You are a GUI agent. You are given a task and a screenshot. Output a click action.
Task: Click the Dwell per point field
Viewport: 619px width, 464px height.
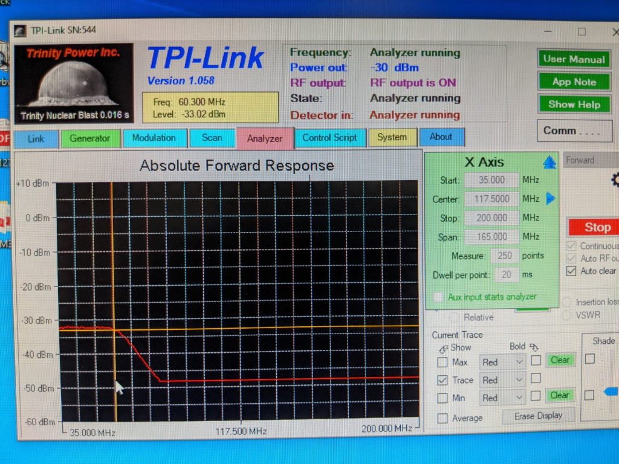[506, 275]
